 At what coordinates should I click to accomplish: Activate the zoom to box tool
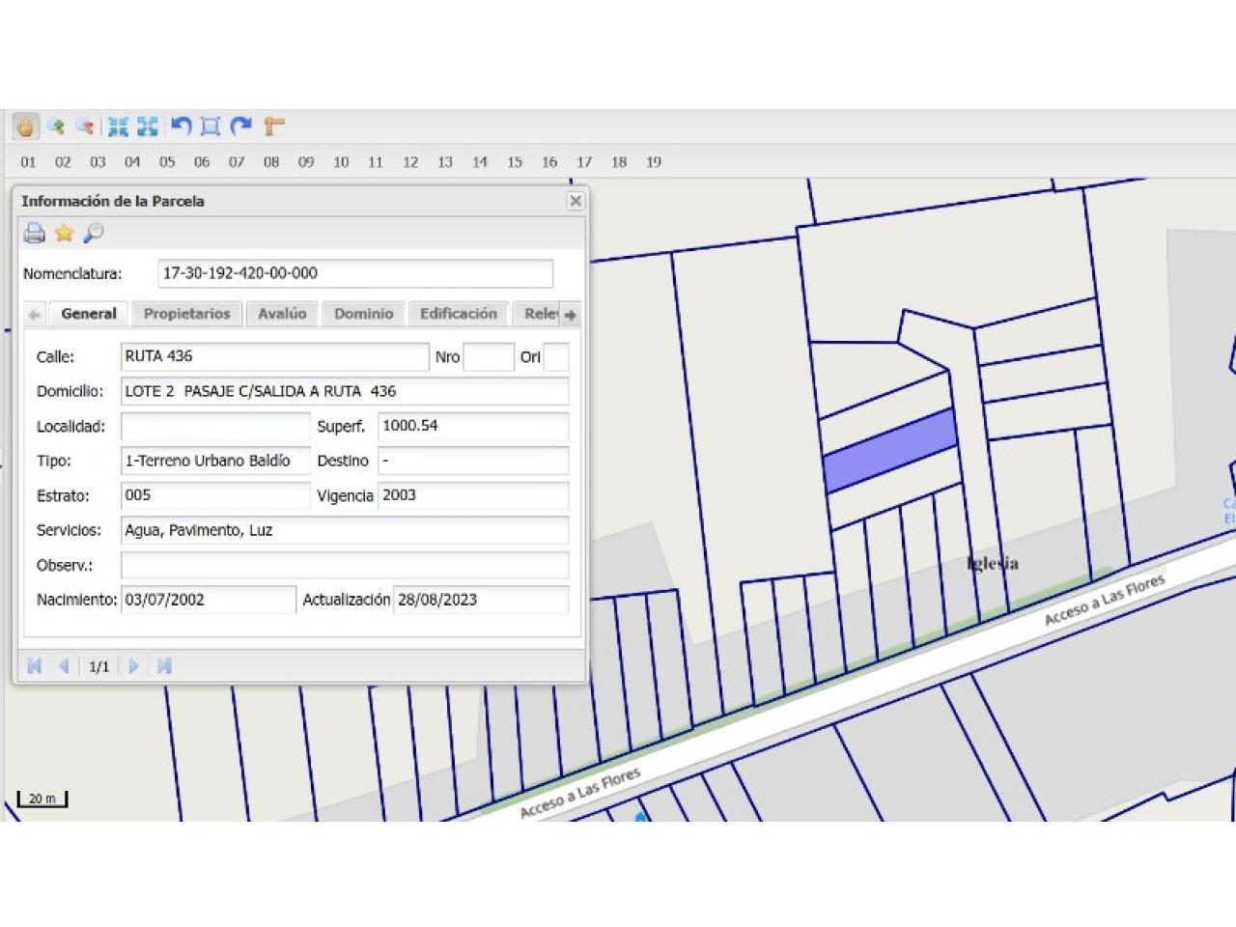pyautogui.click(x=211, y=126)
